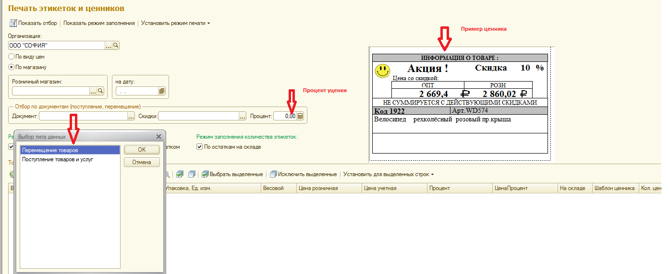Click the на дату date field
Image resolution: width=669 pixels, height=274 pixels.
tap(137, 91)
